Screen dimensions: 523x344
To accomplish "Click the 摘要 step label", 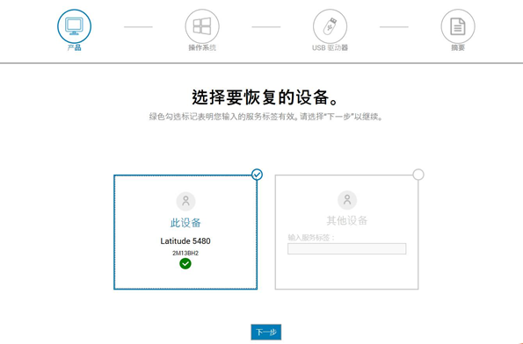I will (458, 48).
